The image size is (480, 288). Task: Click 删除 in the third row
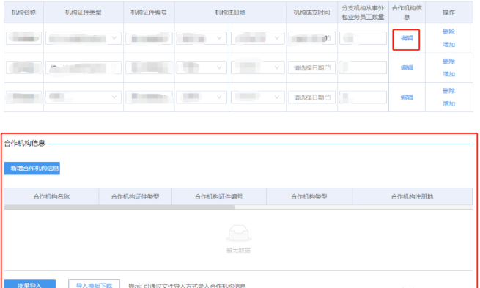click(x=448, y=91)
